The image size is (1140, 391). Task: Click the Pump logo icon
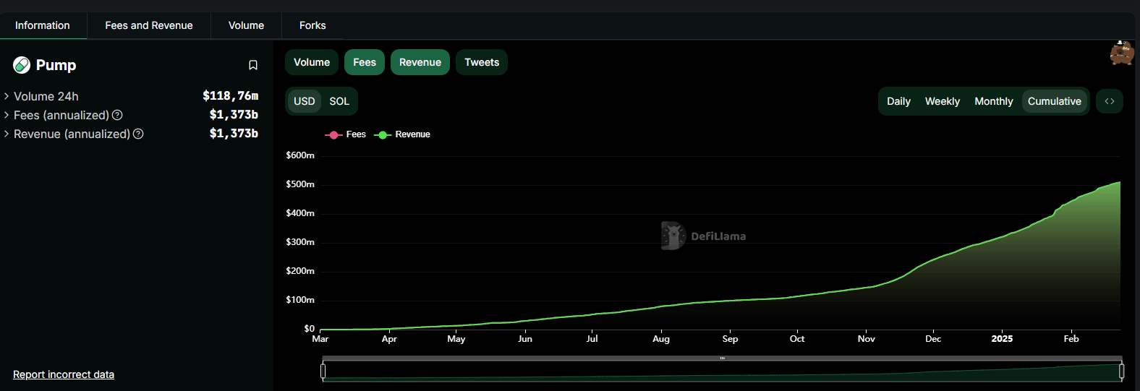(x=22, y=65)
